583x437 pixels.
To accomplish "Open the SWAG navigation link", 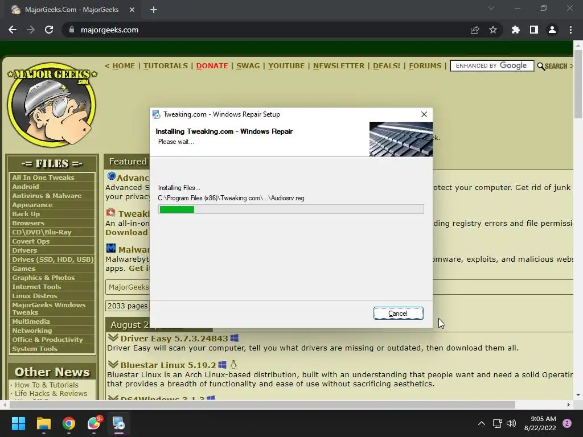I will coord(248,66).
